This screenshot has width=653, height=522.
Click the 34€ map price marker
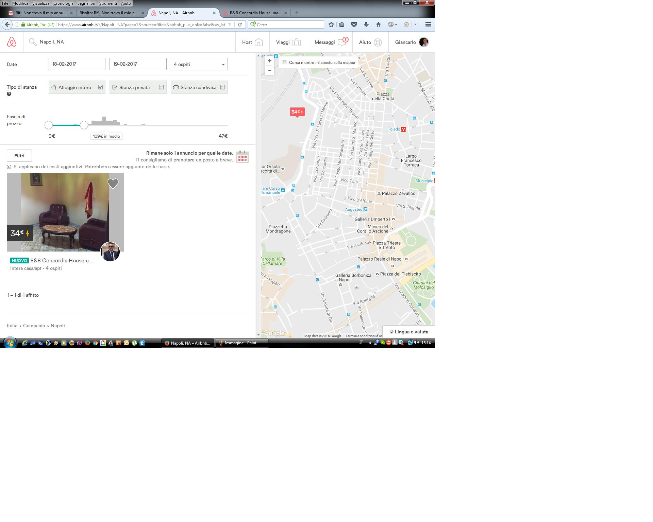pos(297,112)
